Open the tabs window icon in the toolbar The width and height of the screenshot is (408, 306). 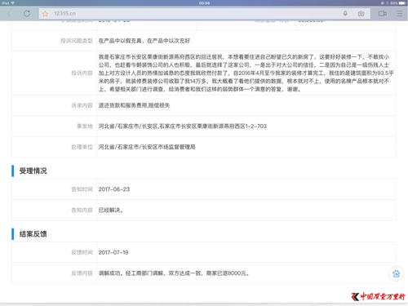[383, 13]
